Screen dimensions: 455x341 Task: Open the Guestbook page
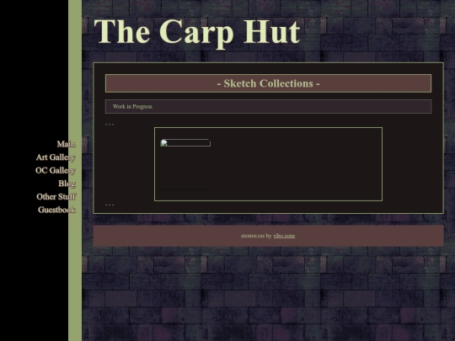tap(57, 210)
